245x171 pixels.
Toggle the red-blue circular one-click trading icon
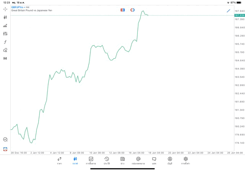tap(132, 10)
